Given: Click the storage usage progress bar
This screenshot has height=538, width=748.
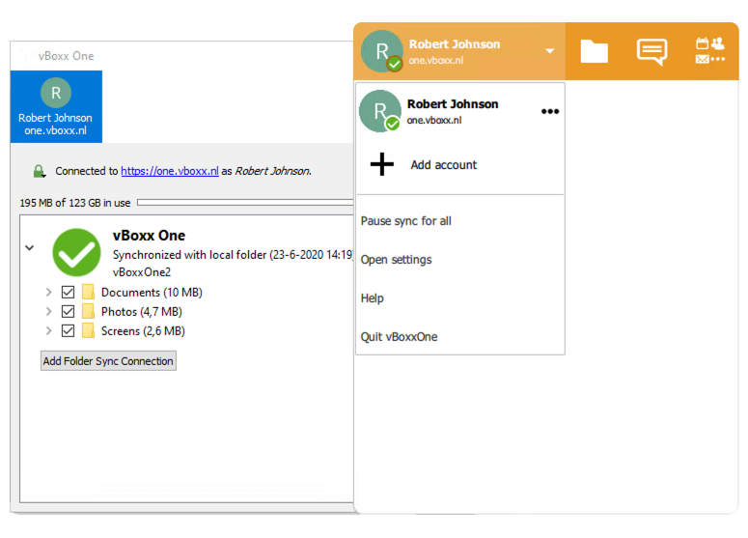Looking at the screenshot, I should pos(245,203).
